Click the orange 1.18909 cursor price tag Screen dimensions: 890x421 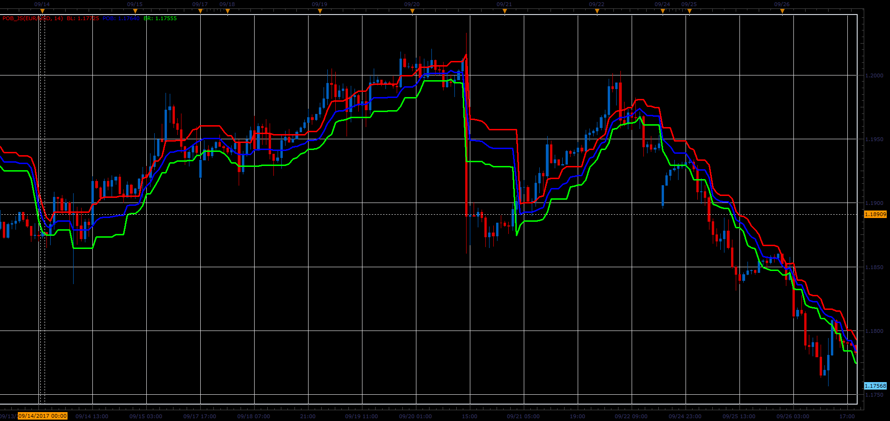click(x=875, y=214)
